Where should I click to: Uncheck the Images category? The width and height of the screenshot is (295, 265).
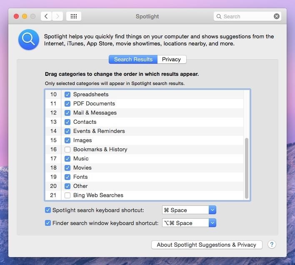67,140
